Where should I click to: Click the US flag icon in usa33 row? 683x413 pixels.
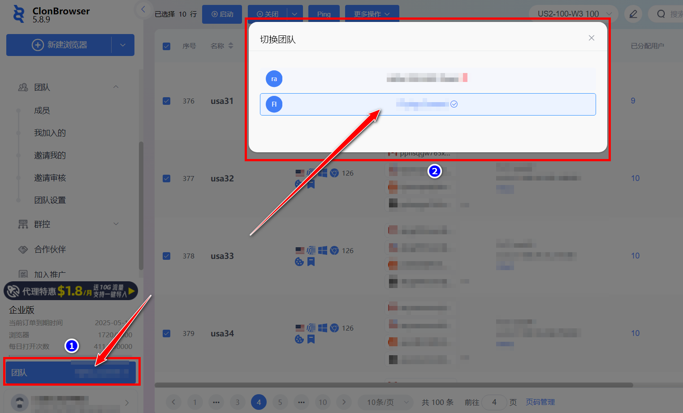pos(300,250)
